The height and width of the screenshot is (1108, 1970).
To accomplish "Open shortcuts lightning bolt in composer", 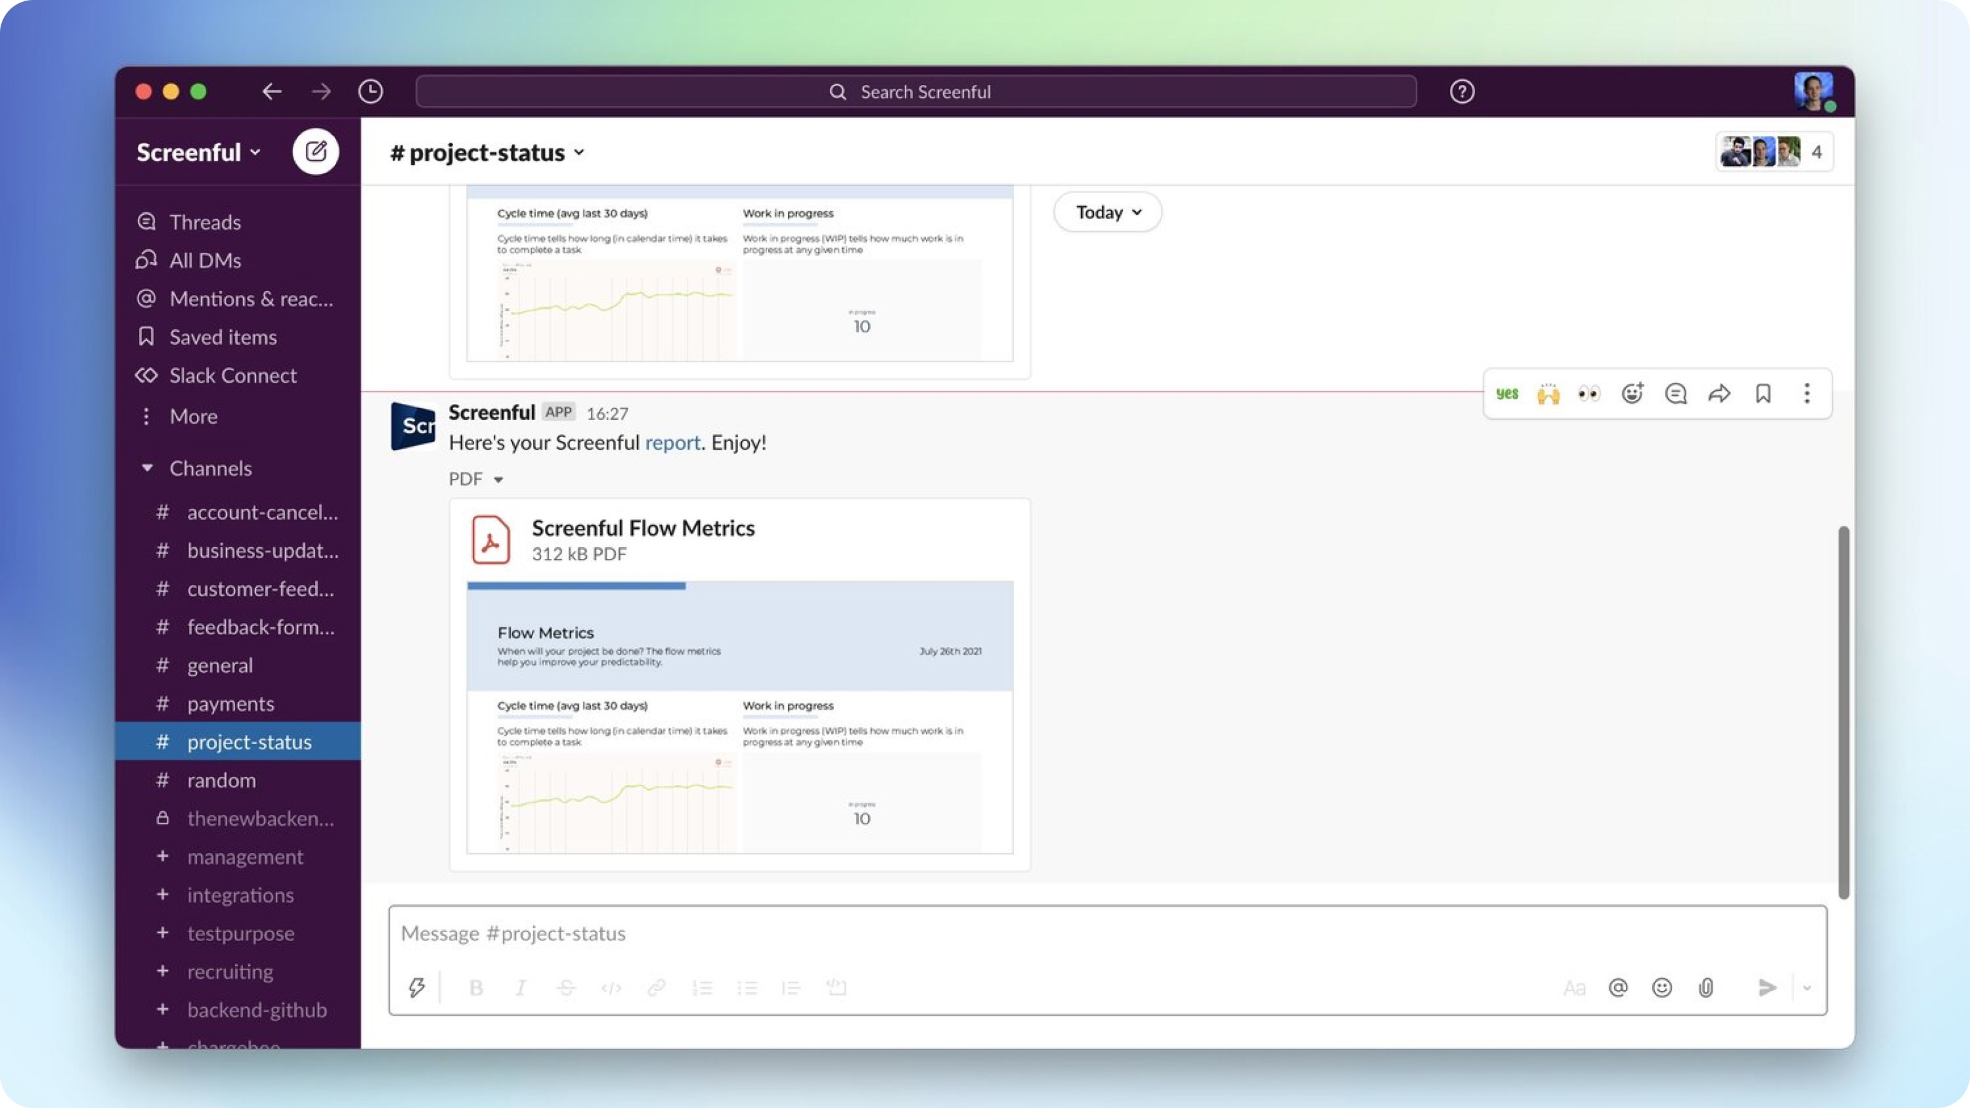I will (x=417, y=987).
